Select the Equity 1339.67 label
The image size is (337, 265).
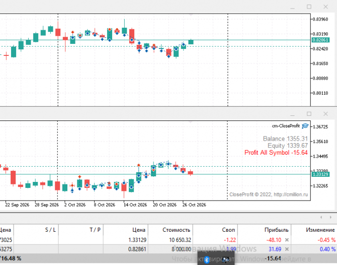point(288,146)
